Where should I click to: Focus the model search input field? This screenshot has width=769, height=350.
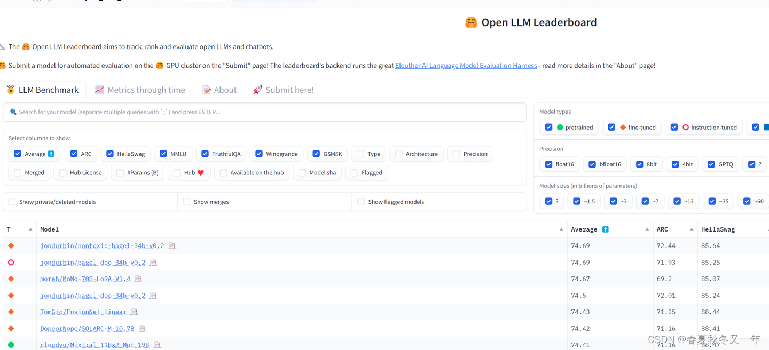click(265, 112)
